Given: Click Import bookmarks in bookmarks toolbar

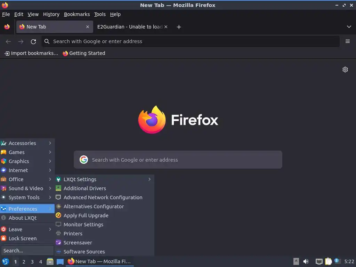Looking at the screenshot, I should pyautogui.click(x=31, y=53).
